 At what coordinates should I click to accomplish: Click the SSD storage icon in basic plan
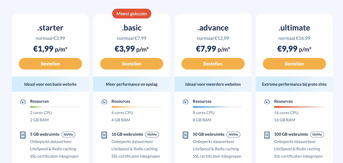pos(104,135)
